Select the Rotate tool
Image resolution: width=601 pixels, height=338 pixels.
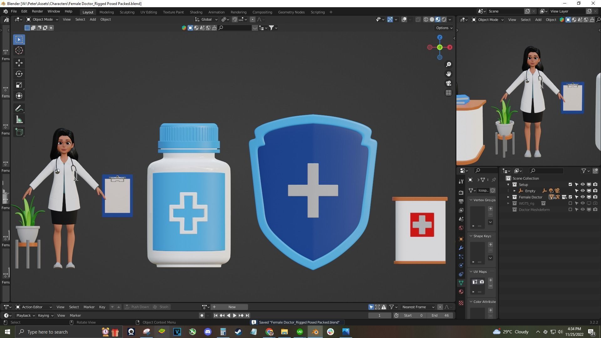[19, 74]
